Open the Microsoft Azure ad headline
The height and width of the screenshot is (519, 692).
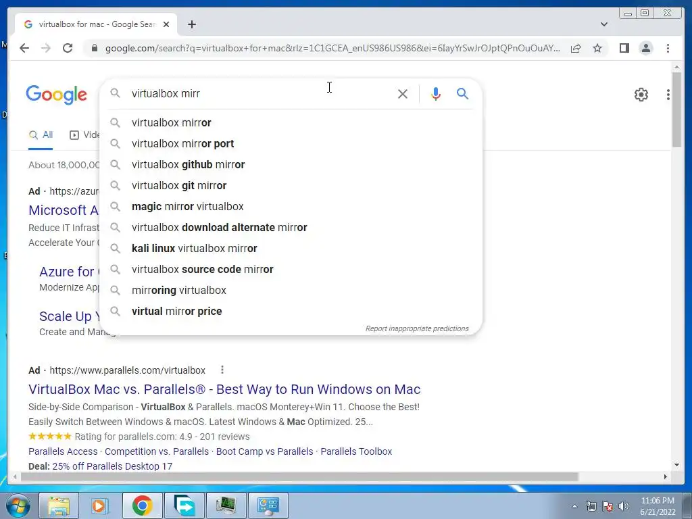64,210
